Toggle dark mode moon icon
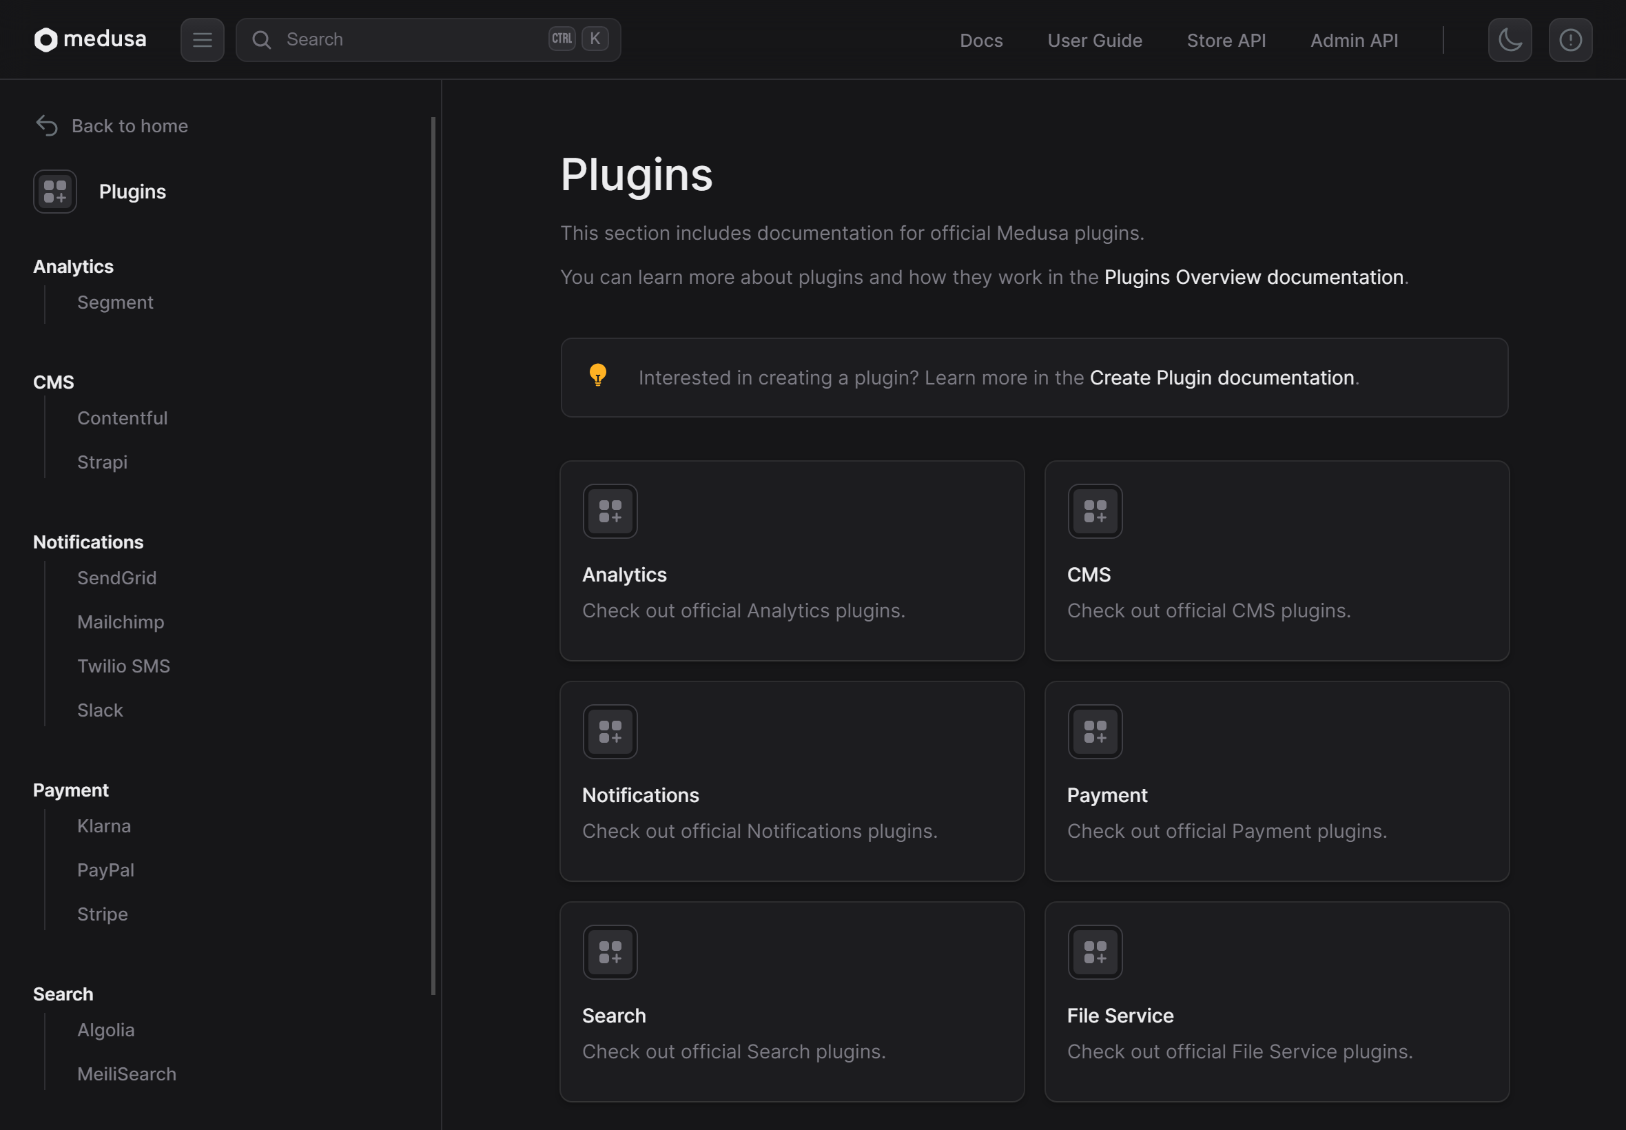Viewport: 1626px width, 1130px height. [1509, 40]
